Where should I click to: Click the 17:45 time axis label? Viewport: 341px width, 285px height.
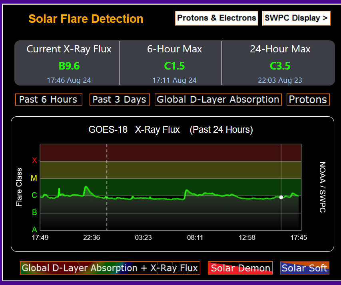pos(299,237)
